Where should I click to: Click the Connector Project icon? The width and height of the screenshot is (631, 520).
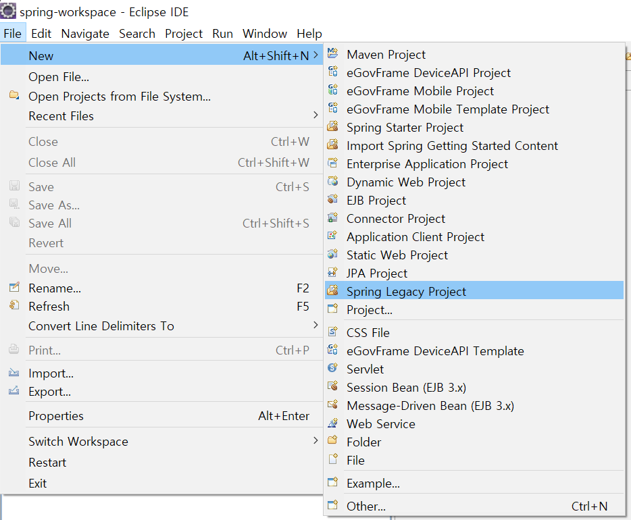pyautogui.click(x=333, y=217)
